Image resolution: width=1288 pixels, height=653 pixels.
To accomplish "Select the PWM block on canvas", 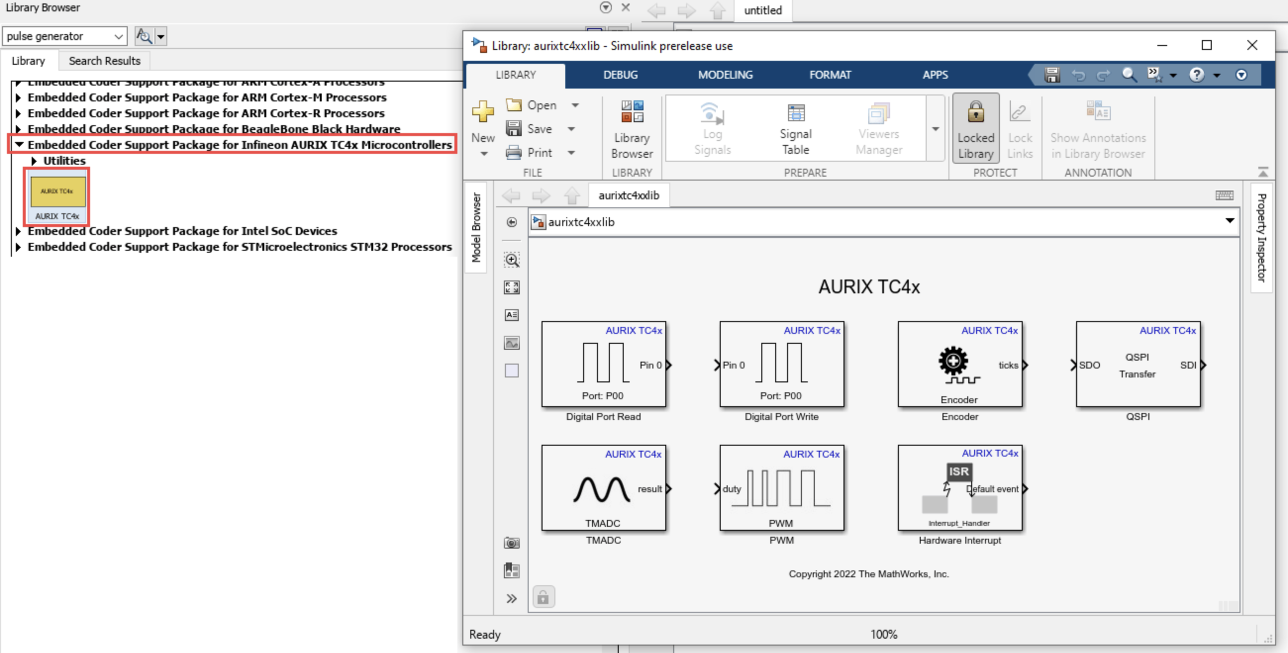I will coord(781,488).
